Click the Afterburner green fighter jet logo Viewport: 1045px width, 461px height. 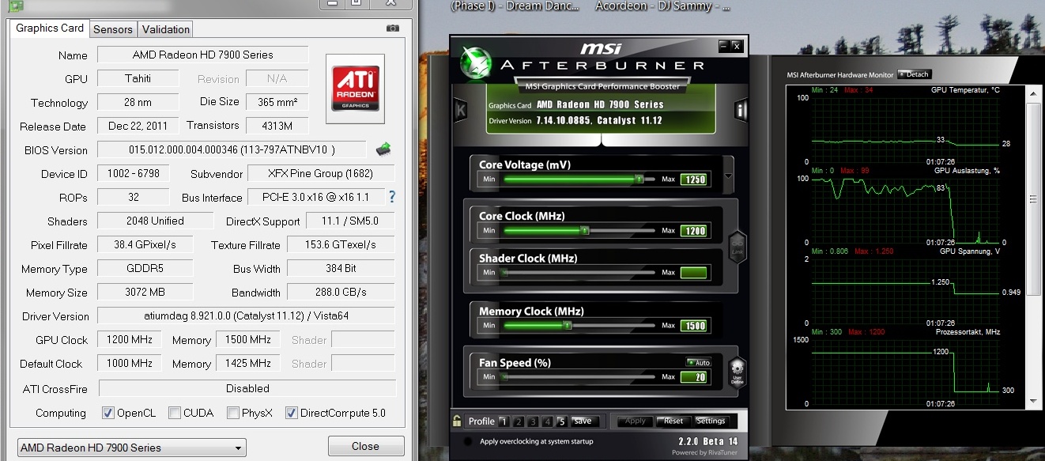pos(477,63)
